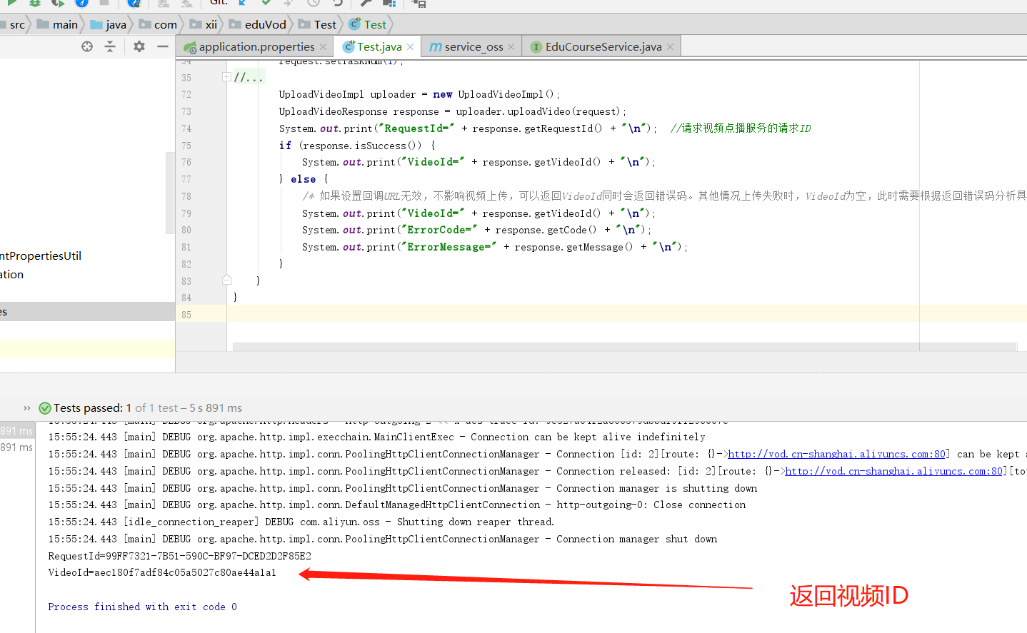Click line number 75 in gutter
Screen dimensions: 1027x633
click(186, 146)
